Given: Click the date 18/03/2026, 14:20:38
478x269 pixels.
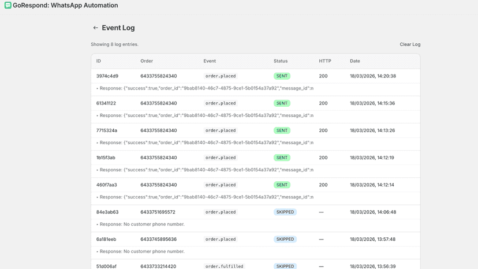Looking at the screenshot, I should tap(373, 76).
